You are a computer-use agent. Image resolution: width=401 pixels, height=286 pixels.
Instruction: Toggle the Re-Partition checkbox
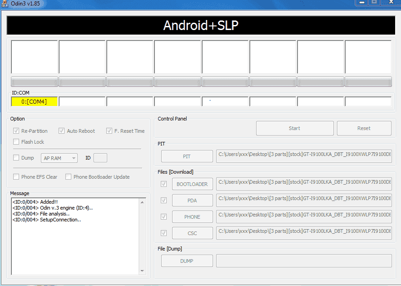16,131
